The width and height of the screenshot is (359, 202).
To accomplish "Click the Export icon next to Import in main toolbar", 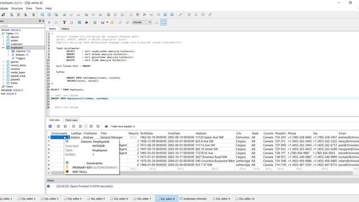I will [x=172, y=15].
